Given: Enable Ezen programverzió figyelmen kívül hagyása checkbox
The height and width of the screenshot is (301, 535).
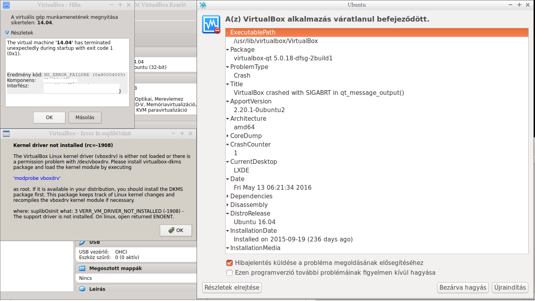Looking at the screenshot, I should [230, 272].
